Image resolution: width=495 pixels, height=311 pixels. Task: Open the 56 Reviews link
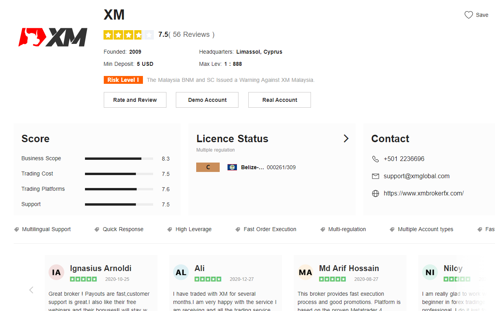tap(191, 34)
